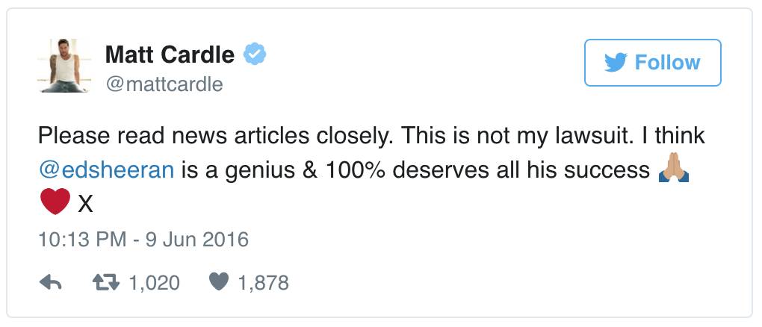Click the reply arrow icon
The image size is (762, 327).
click(50, 282)
